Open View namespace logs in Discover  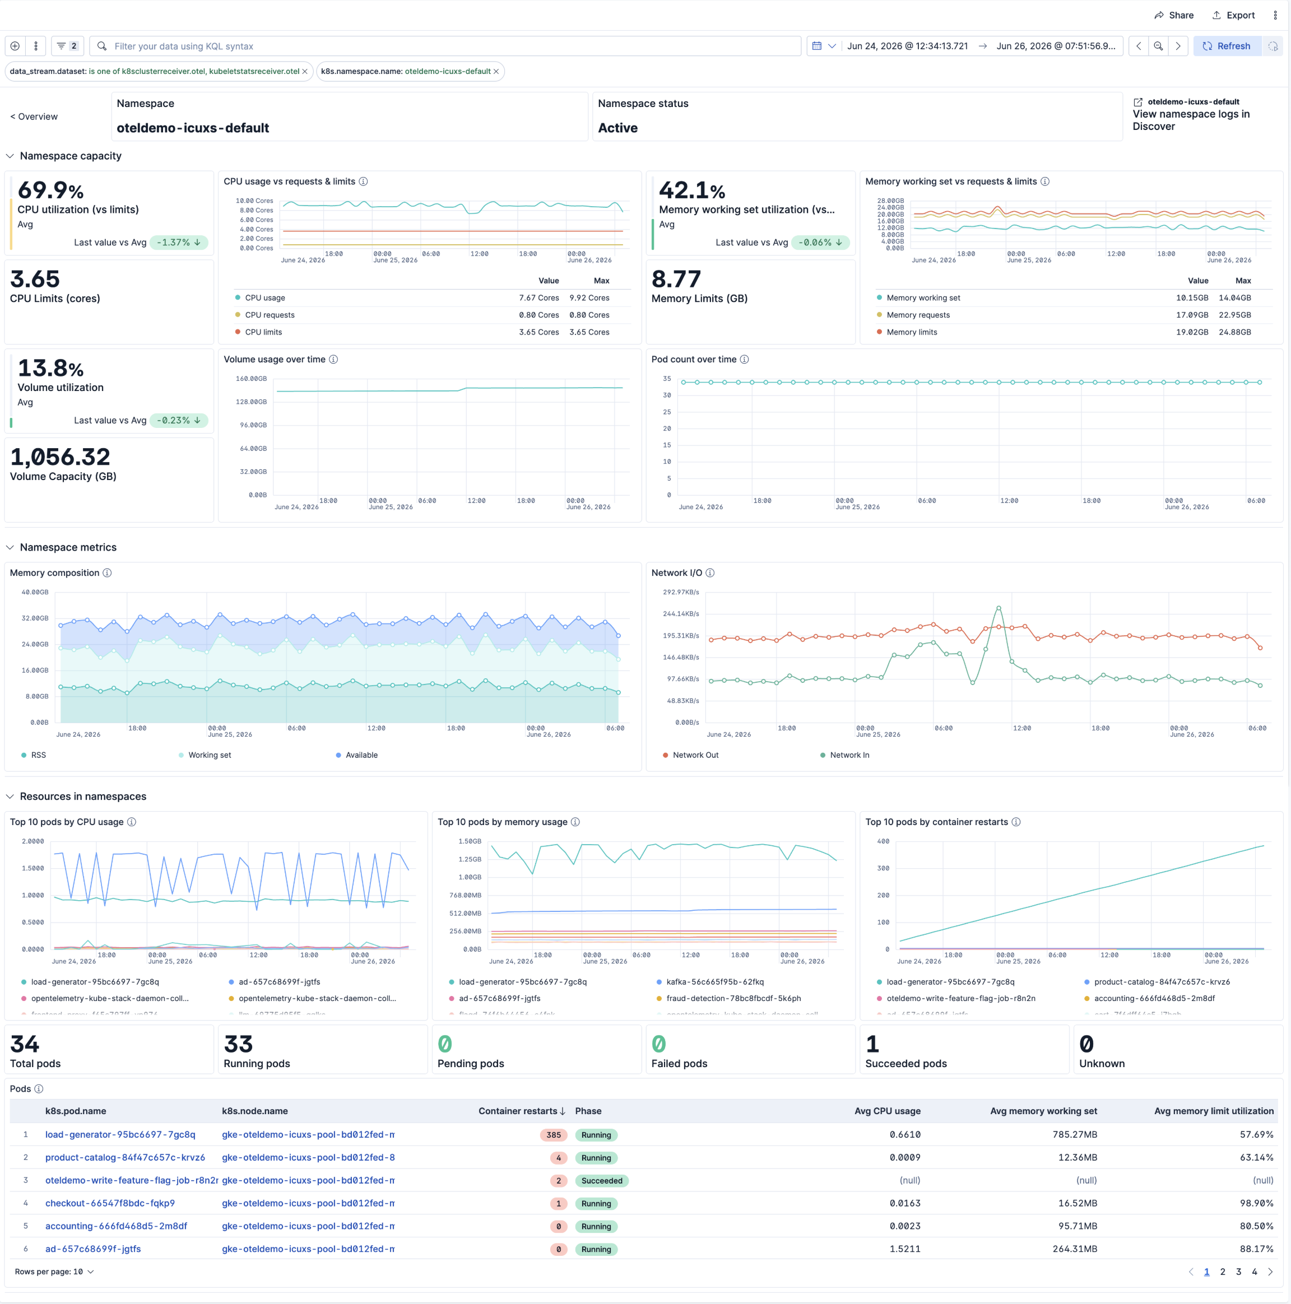(1190, 120)
